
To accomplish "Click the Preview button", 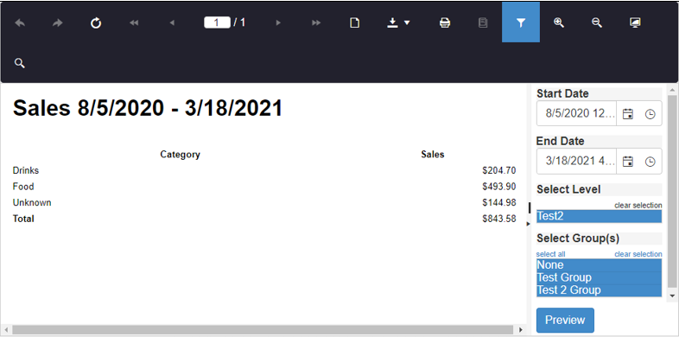I will pyautogui.click(x=565, y=320).
